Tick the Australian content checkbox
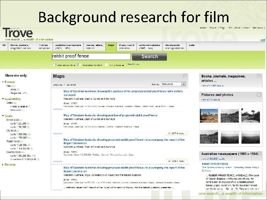Screen dimensions: 267x200 [79, 65]
